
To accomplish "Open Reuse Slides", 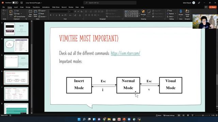I will click(35, 13).
